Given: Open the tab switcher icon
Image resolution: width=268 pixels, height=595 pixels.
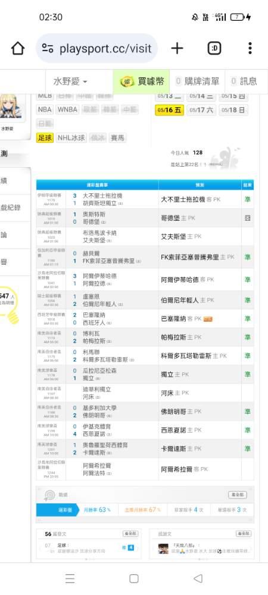Looking at the screenshot, I should click(x=214, y=48).
